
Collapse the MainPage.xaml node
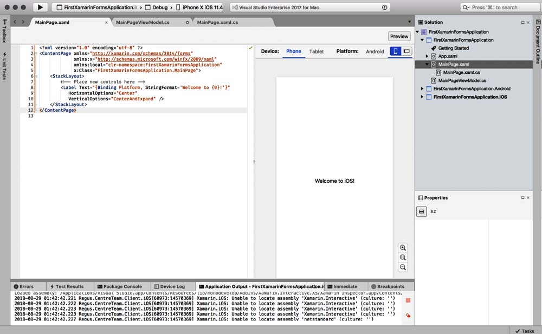427,65
